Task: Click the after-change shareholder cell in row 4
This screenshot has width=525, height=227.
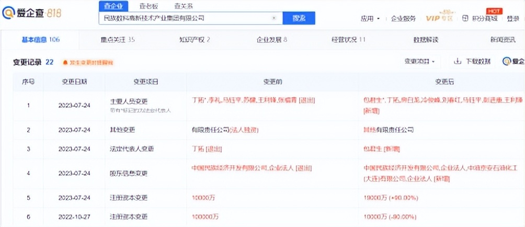Action: point(442,174)
